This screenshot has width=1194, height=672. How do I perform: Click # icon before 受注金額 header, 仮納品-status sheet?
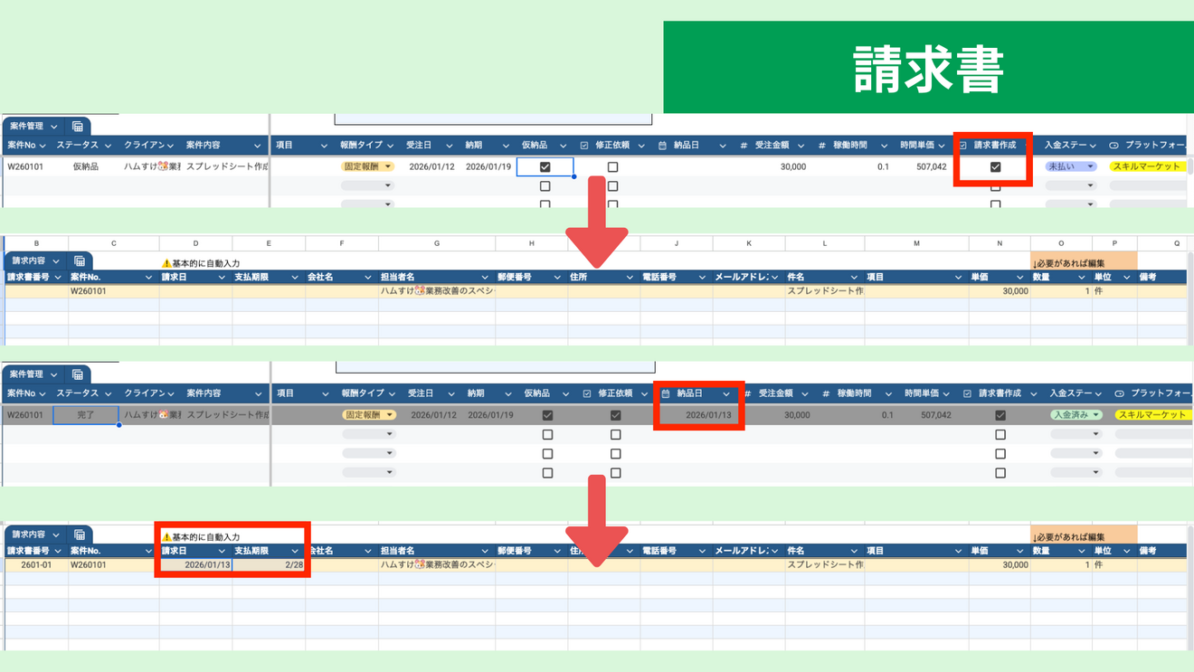(x=744, y=146)
